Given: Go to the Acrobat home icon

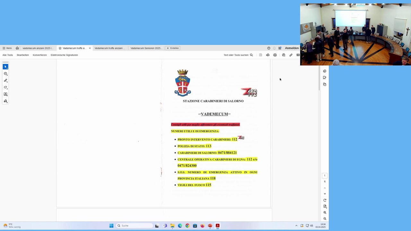Looking at the screenshot, I should pyautogui.click(x=17, y=48).
